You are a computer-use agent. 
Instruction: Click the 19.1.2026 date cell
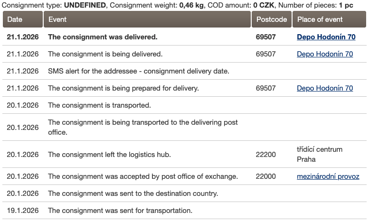(x=23, y=211)
